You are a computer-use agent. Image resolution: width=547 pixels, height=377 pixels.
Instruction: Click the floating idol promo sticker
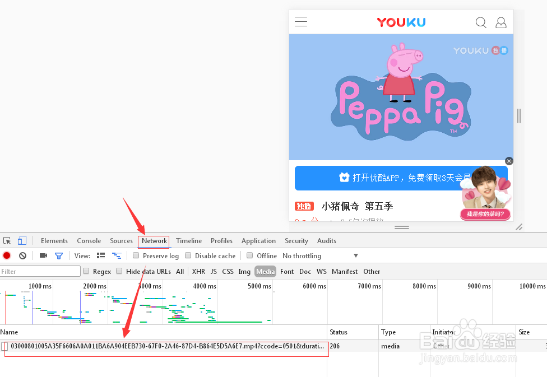point(485,194)
